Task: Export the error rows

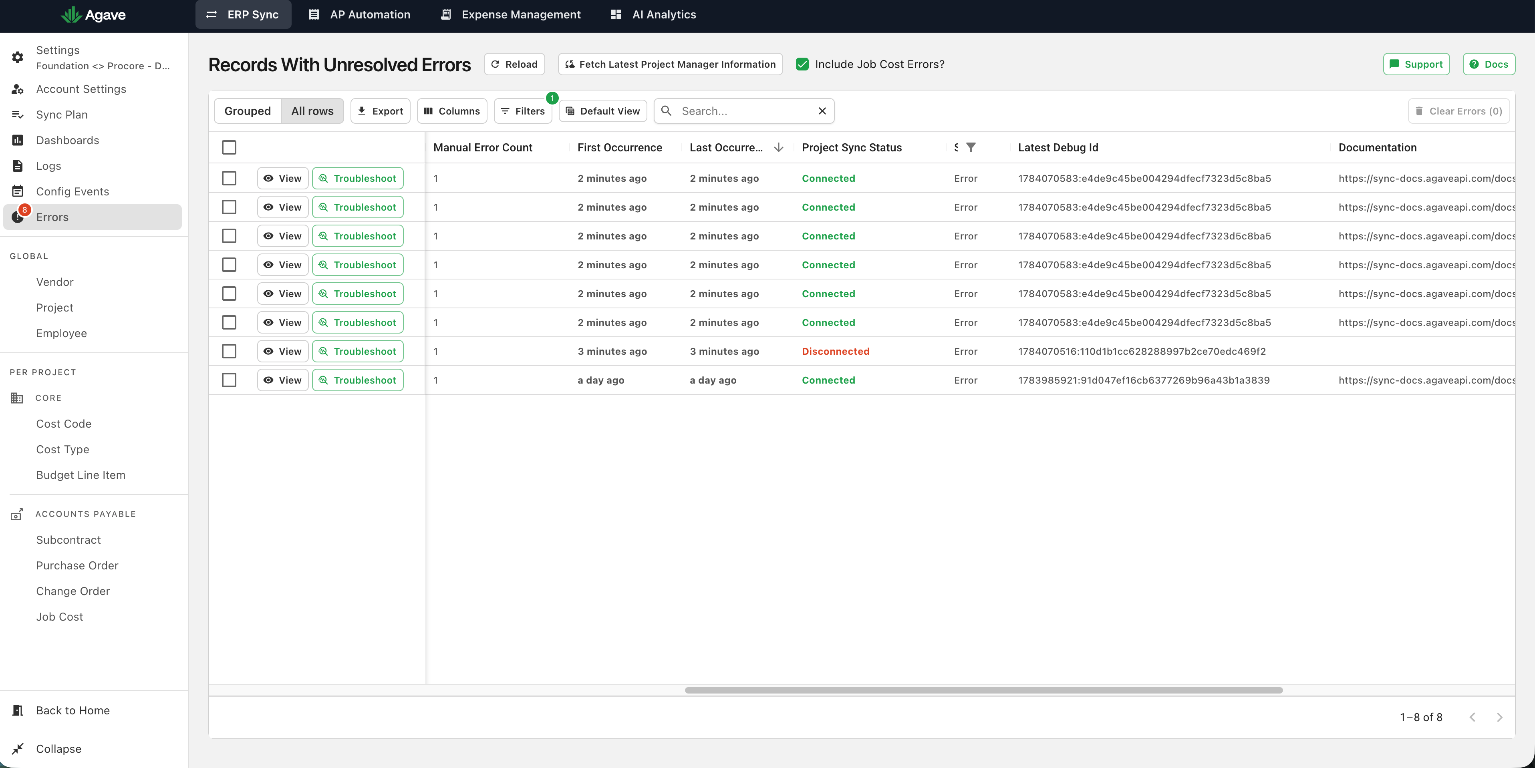Action: (380, 111)
